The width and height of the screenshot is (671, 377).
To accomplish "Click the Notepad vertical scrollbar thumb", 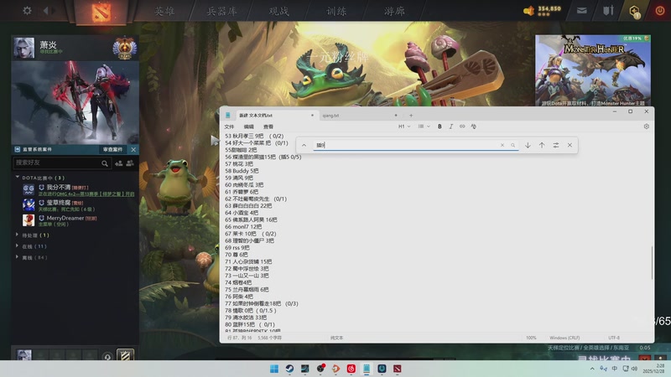I will coord(653,262).
